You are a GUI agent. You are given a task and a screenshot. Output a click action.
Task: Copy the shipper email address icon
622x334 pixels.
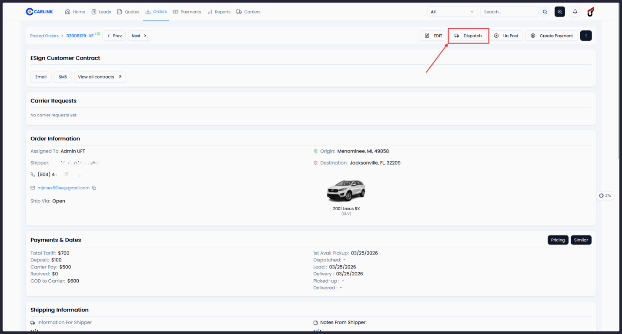[x=94, y=188]
